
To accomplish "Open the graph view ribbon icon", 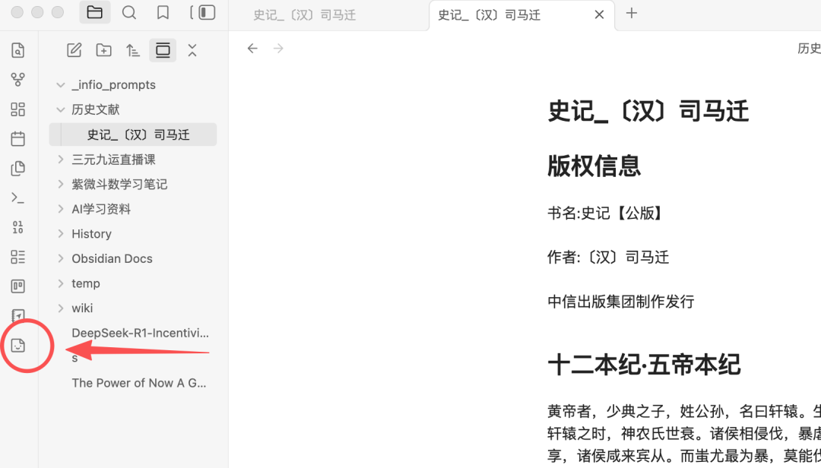I will pyautogui.click(x=17, y=80).
